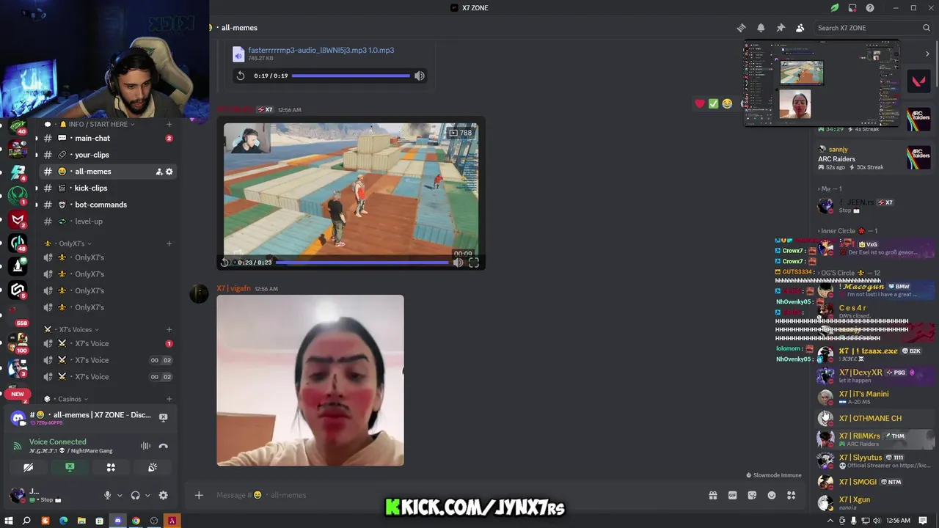Image resolution: width=939 pixels, height=528 pixels.
Task: Add channel to OnlyX7's category
Action: pos(169,243)
